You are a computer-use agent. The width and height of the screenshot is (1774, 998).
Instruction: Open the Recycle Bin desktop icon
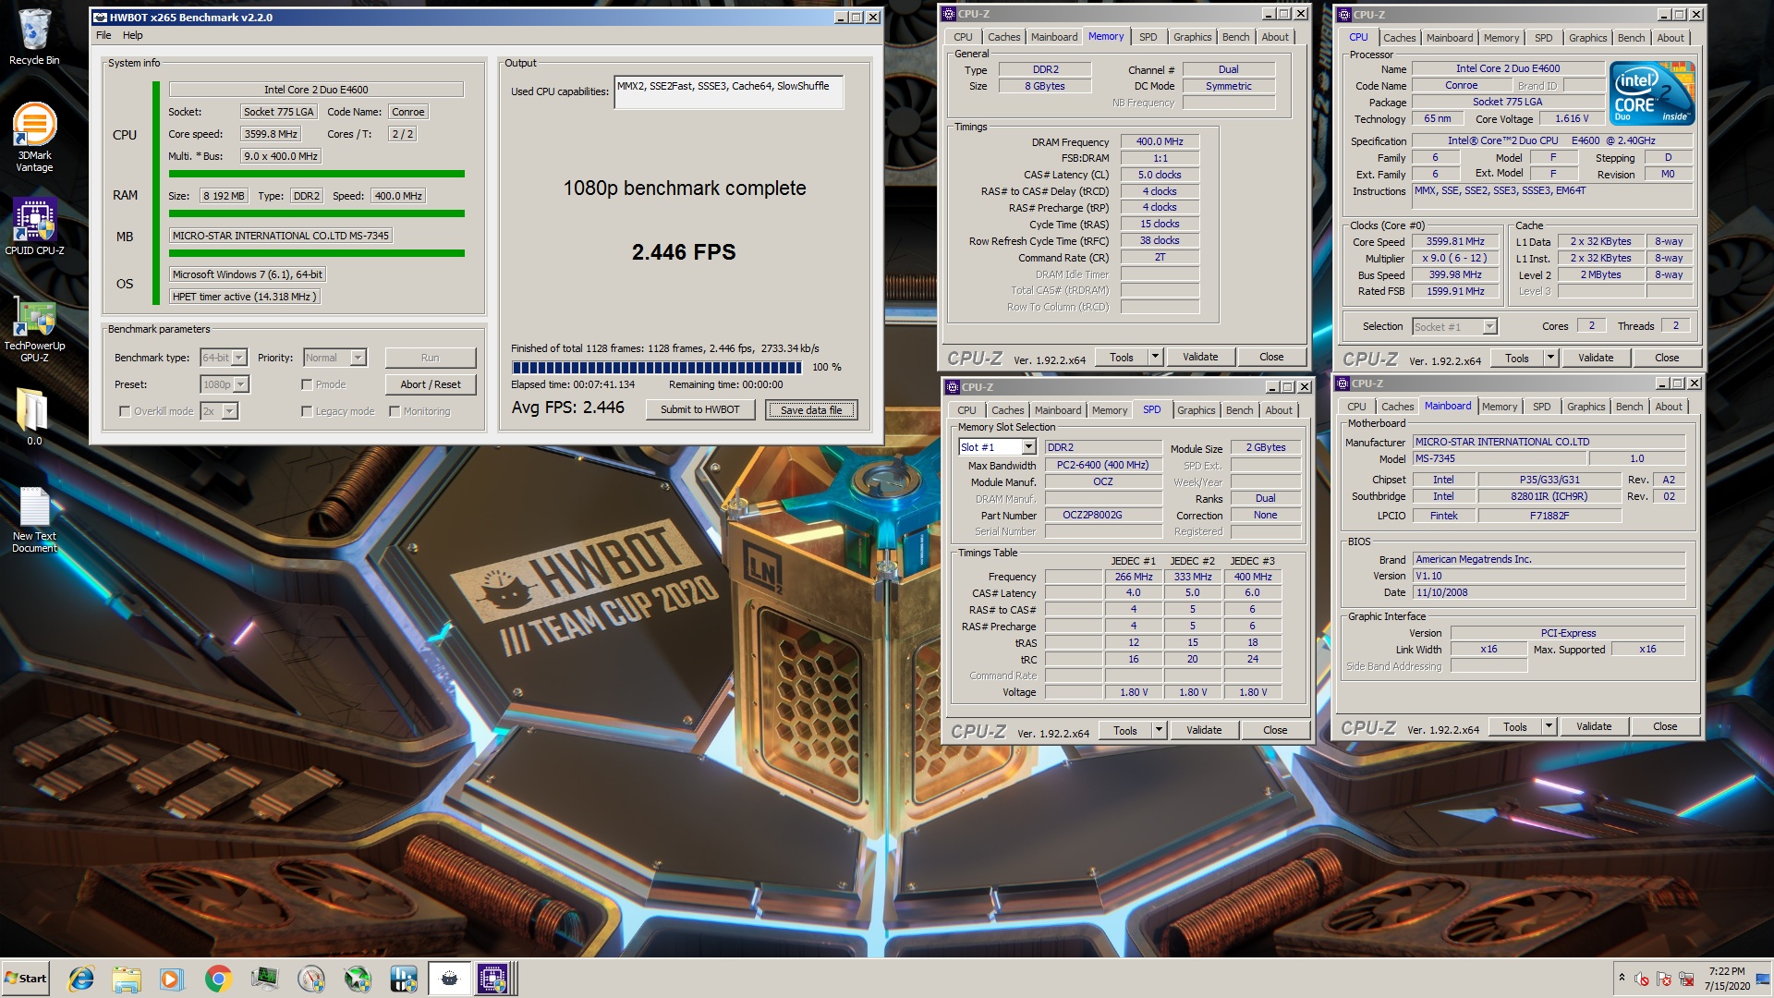click(34, 37)
